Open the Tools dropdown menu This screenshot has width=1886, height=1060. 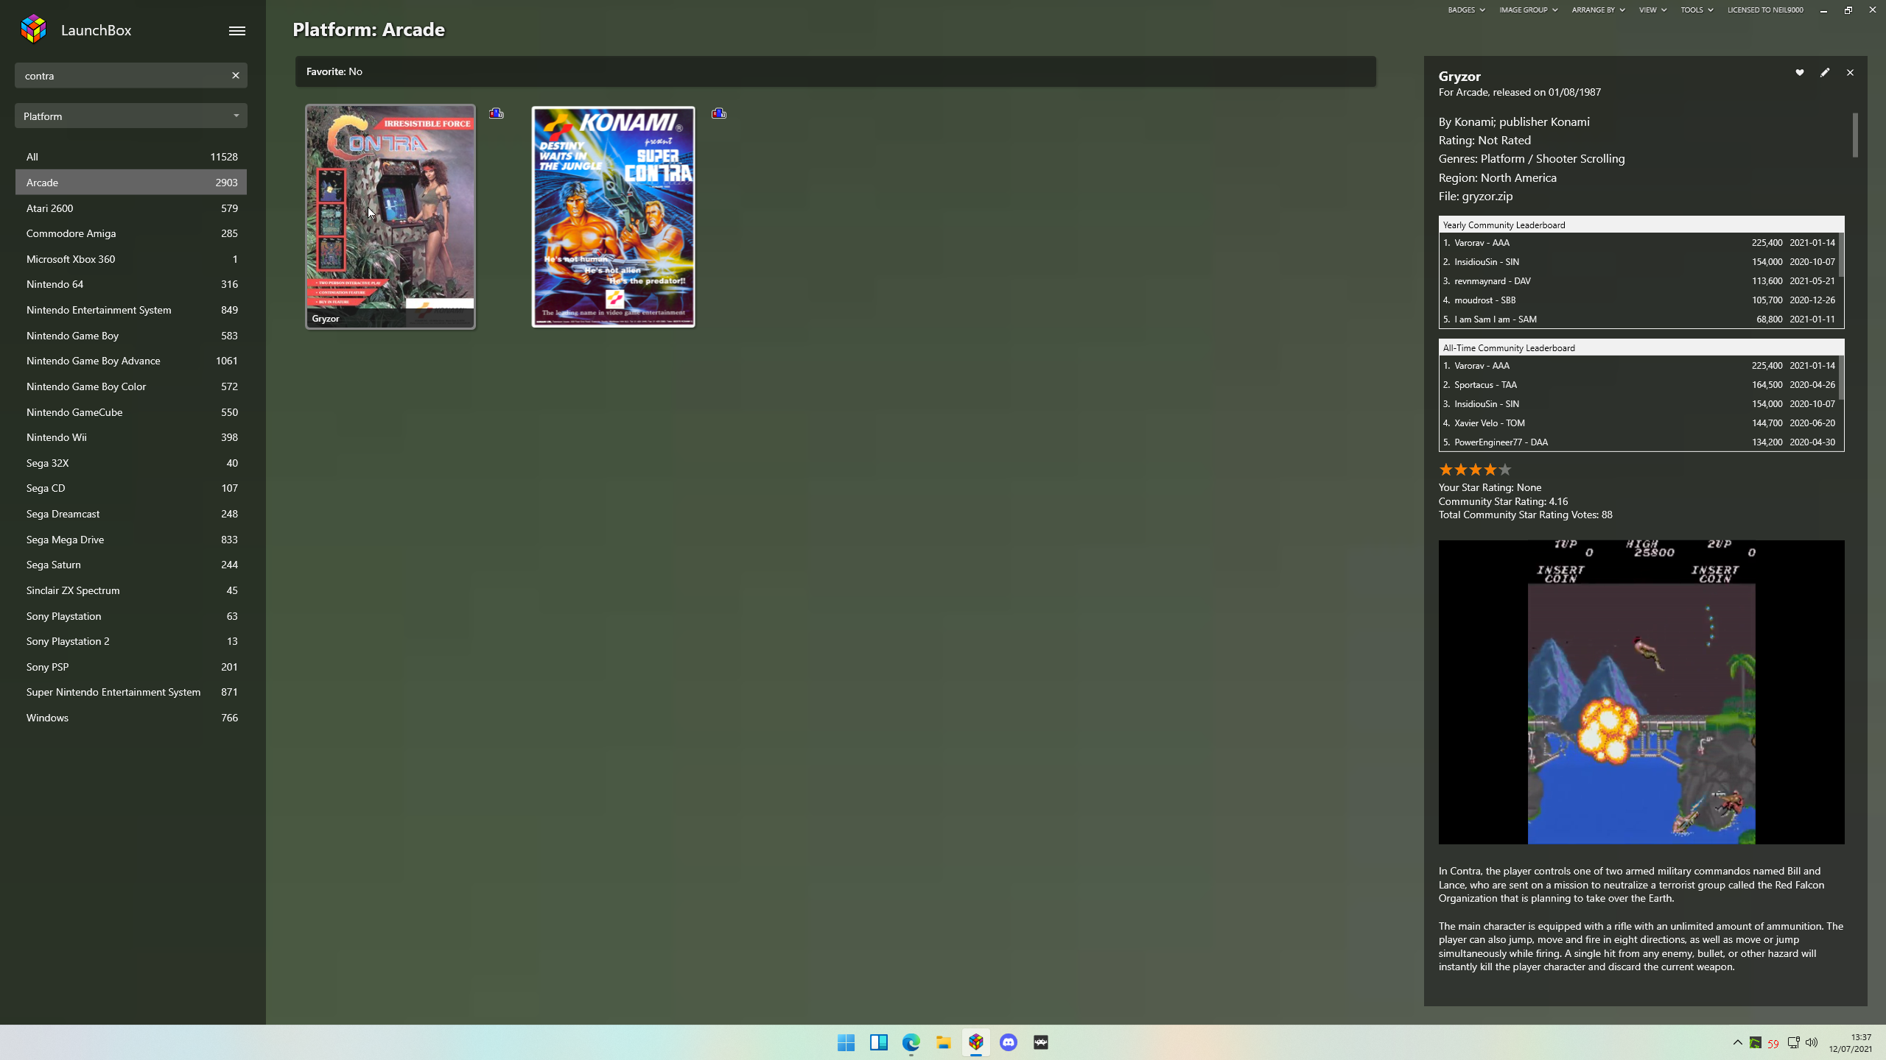(1696, 10)
